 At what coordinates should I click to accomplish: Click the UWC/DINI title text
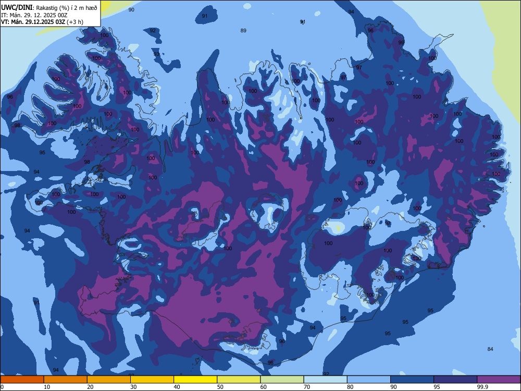point(17,7)
